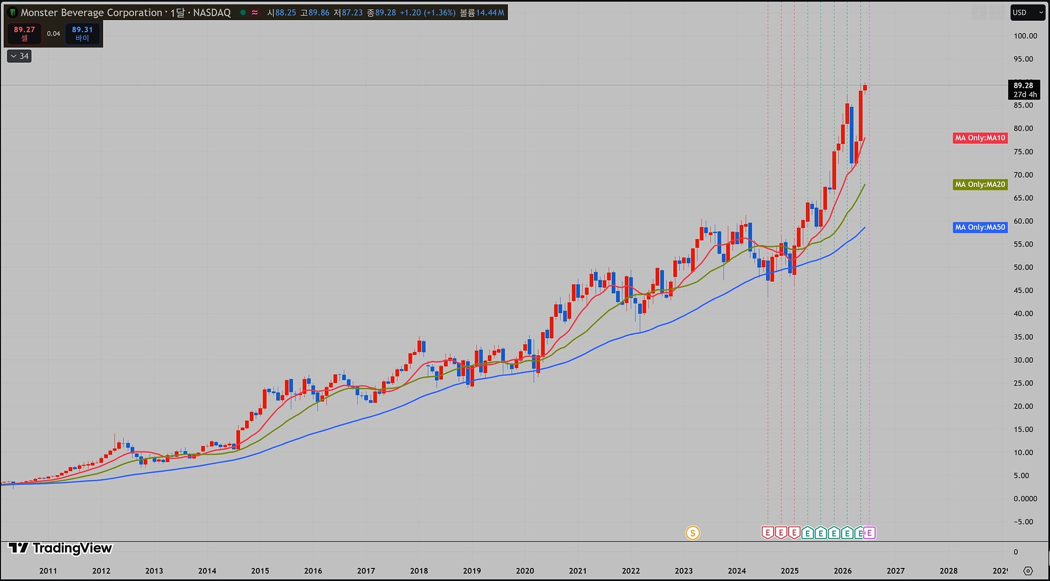Click the 2028 time axis label

click(x=949, y=571)
